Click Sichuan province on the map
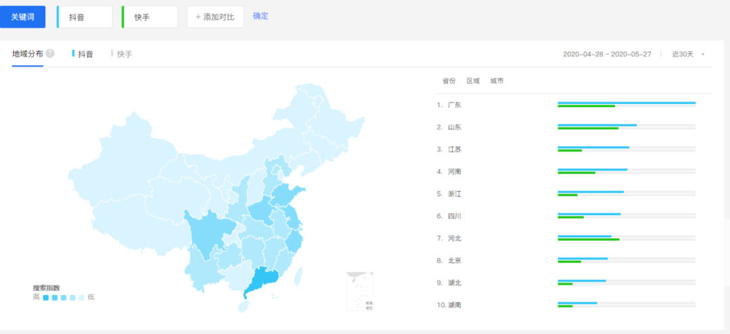Image resolution: width=730 pixels, height=334 pixels. pyautogui.click(x=208, y=233)
